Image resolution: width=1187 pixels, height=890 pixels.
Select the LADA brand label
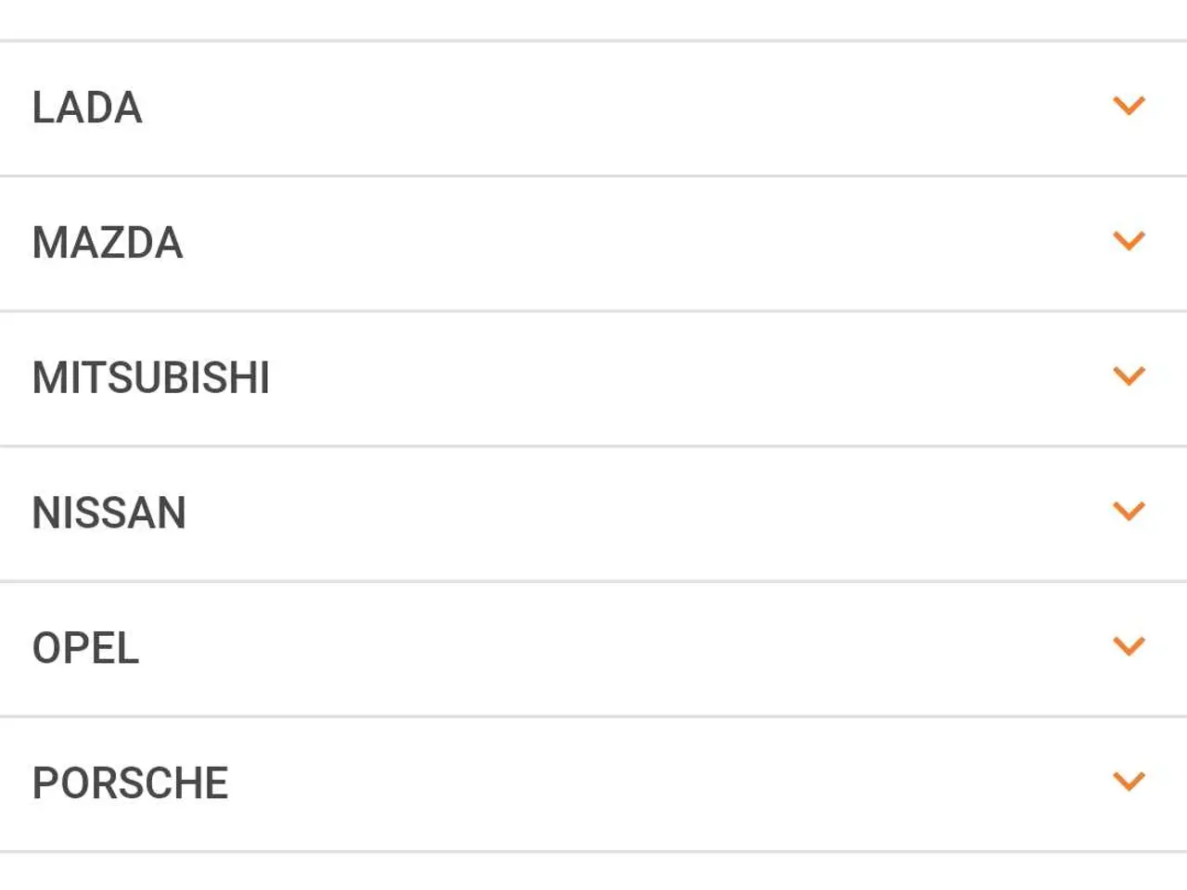click(x=87, y=108)
